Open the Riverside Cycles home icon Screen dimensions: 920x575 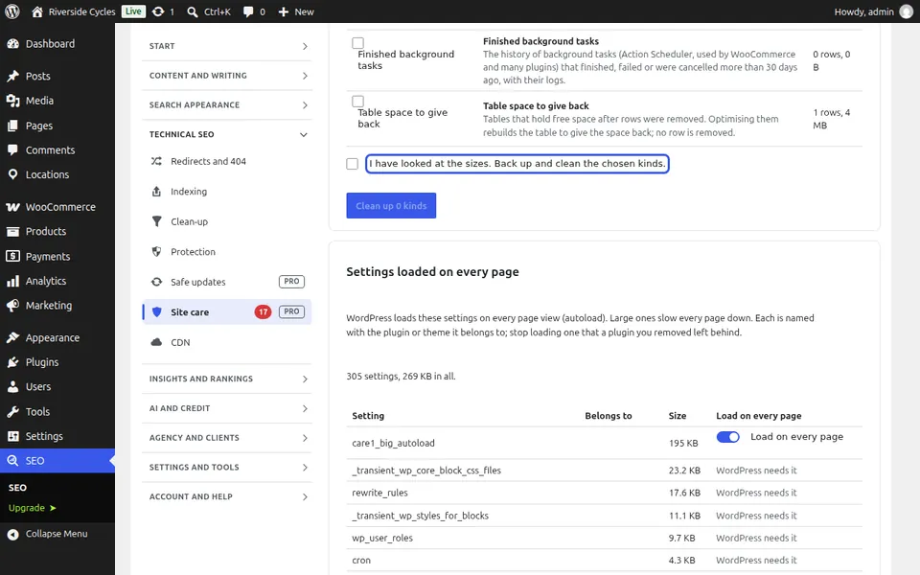pos(37,11)
